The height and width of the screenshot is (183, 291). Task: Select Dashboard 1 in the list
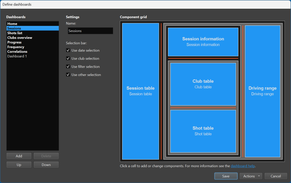(17, 56)
